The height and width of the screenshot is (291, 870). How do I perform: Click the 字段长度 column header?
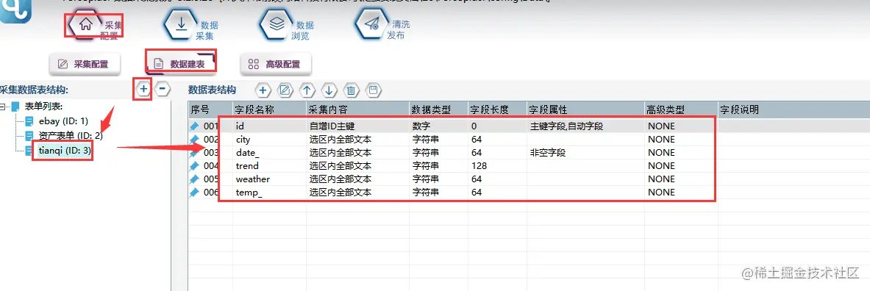[496, 109]
